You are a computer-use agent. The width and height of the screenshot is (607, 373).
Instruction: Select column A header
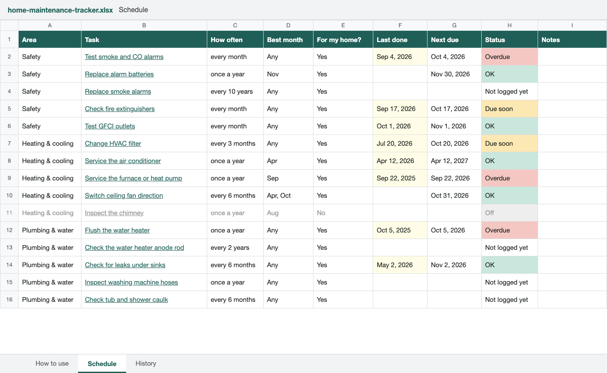click(x=50, y=25)
